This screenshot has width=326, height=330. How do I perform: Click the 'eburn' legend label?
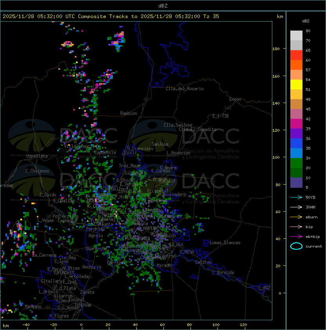tap(312, 217)
